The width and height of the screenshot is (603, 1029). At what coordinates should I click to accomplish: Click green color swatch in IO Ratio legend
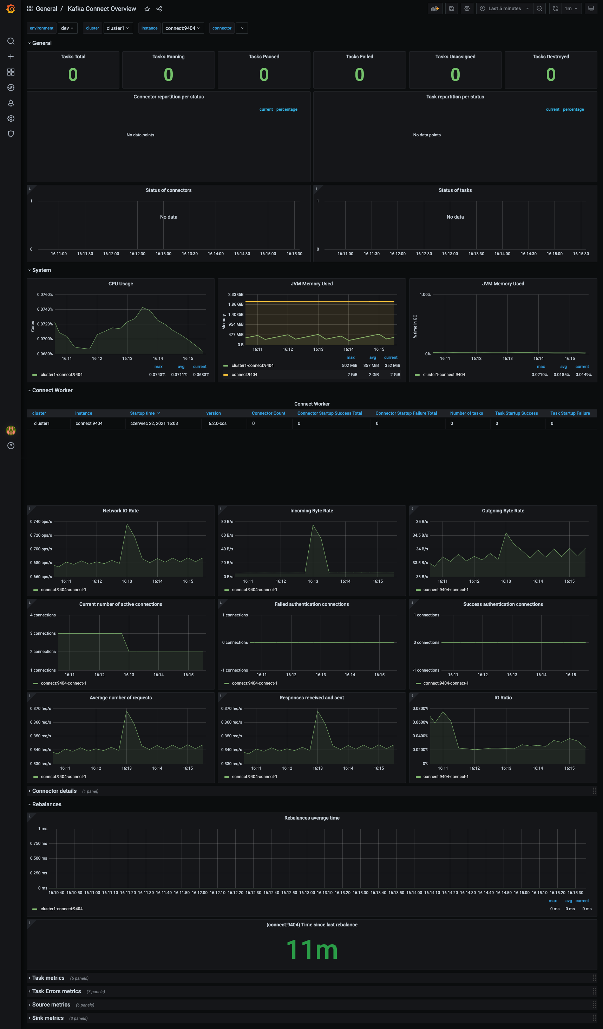pyautogui.click(x=418, y=777)
